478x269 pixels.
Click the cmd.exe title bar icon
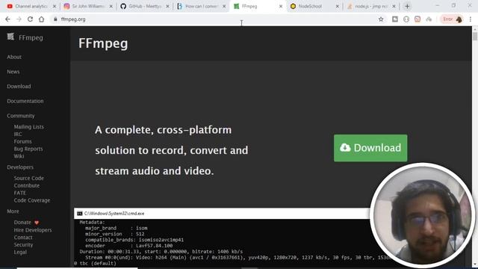(80, 214)
